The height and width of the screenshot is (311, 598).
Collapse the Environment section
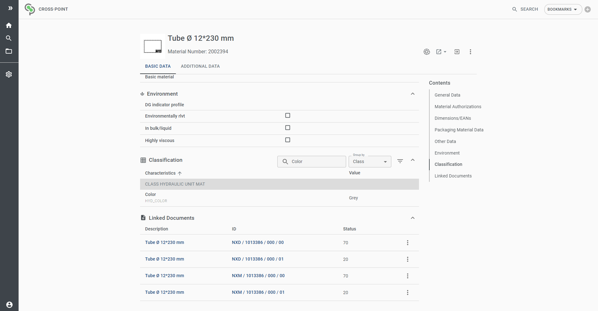413,94
